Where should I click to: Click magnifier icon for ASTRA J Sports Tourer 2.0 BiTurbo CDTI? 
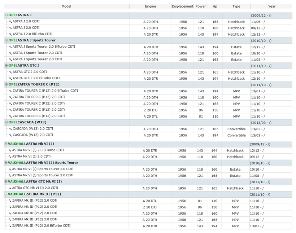[x=10, y=47]
